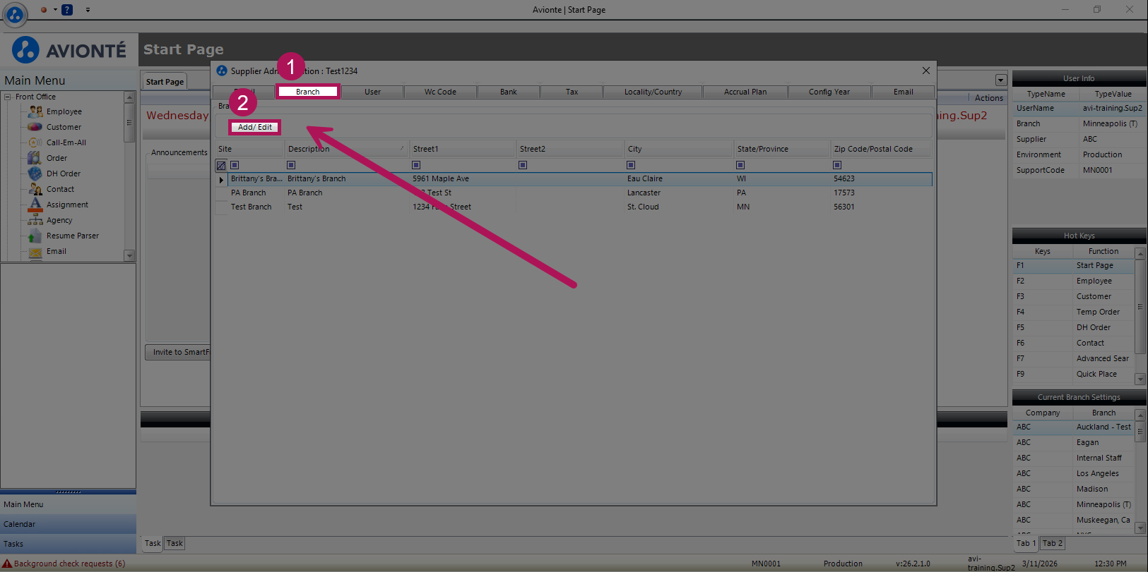Open the quick access toolbar customize arrow
Screen dimensions: 1148x572
(88, 10)
